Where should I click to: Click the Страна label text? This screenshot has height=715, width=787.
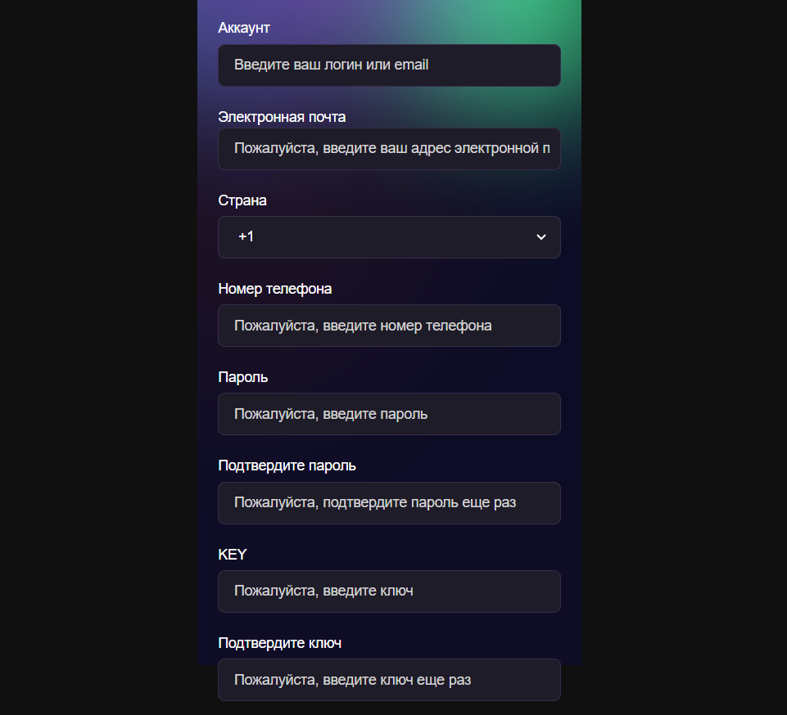(242, 200)
